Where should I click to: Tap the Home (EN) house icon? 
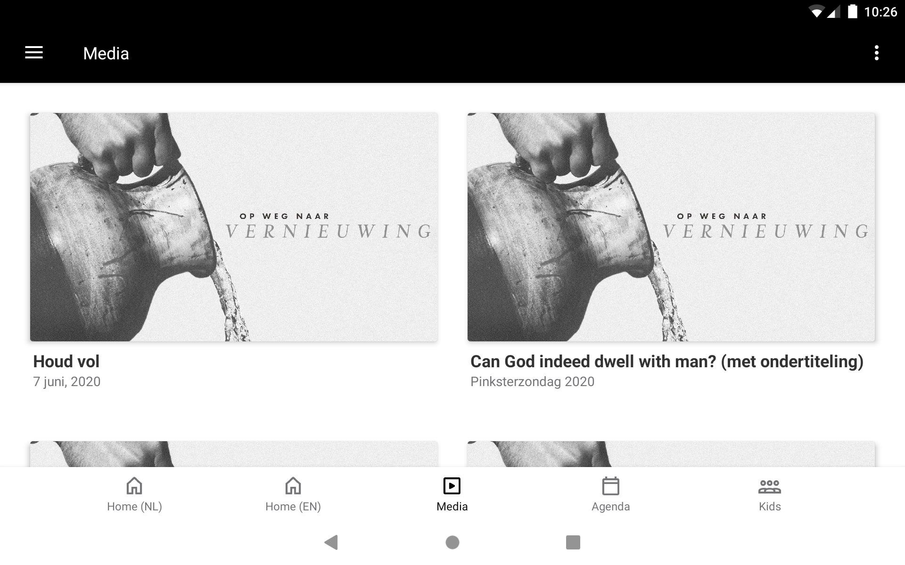click(x=293, y=486)
